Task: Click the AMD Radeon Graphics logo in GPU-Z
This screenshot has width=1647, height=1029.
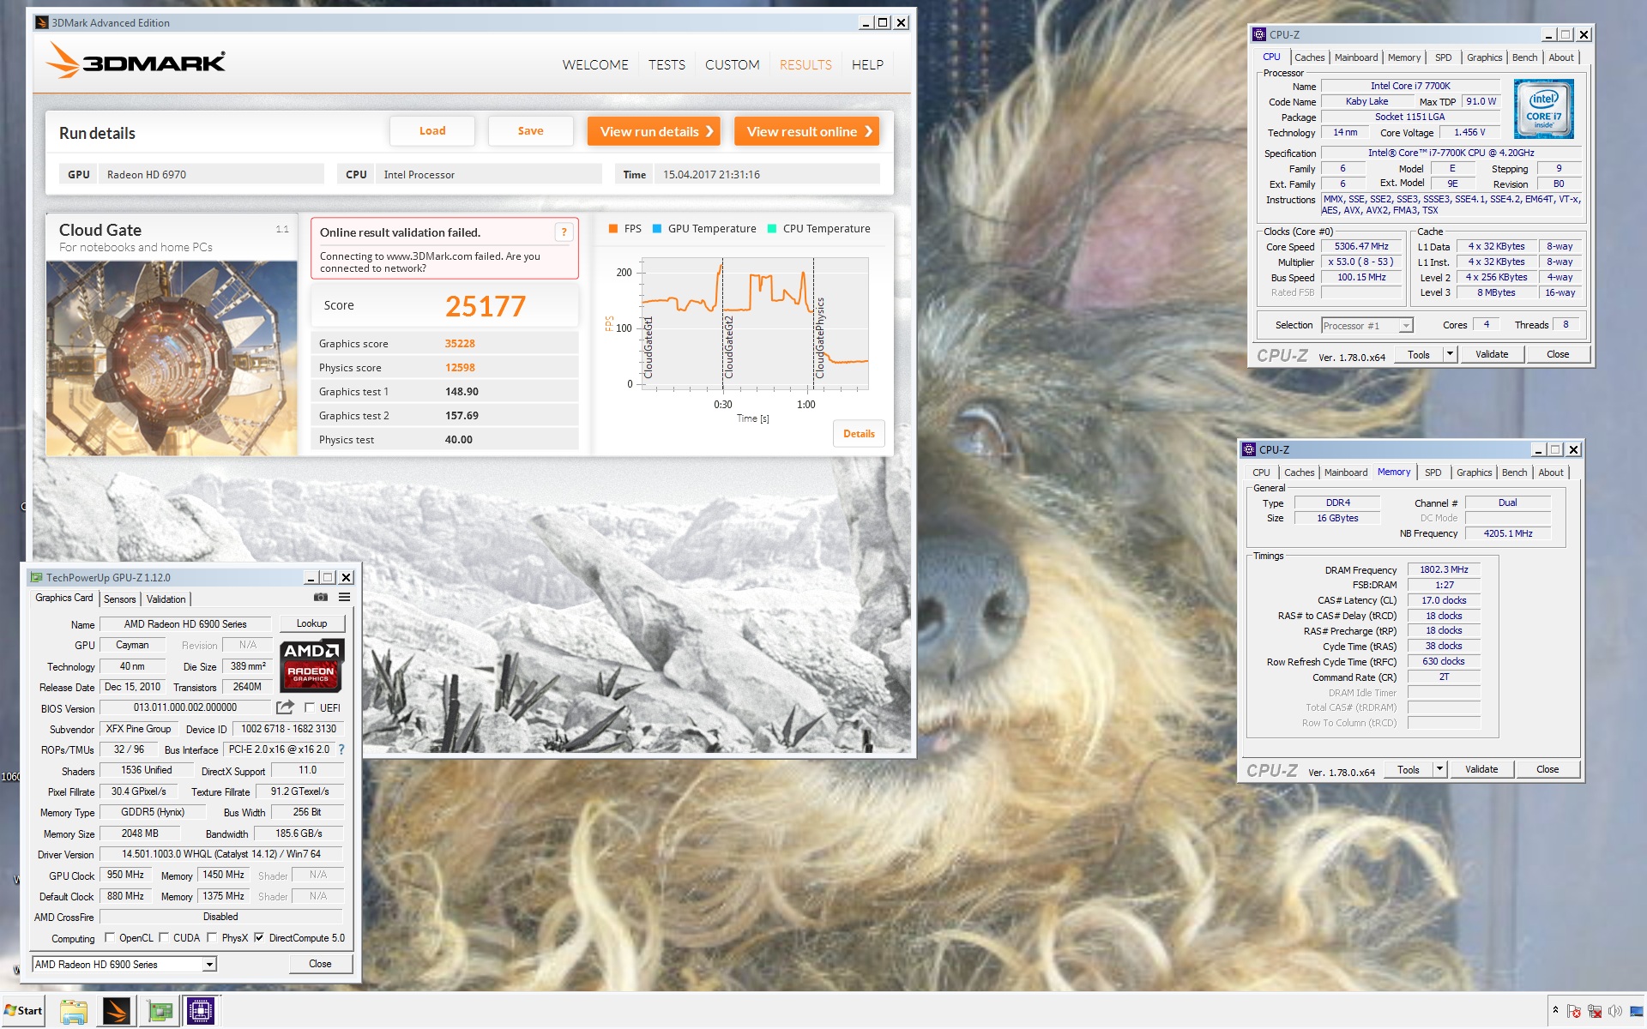Action: tap(312, 665)
